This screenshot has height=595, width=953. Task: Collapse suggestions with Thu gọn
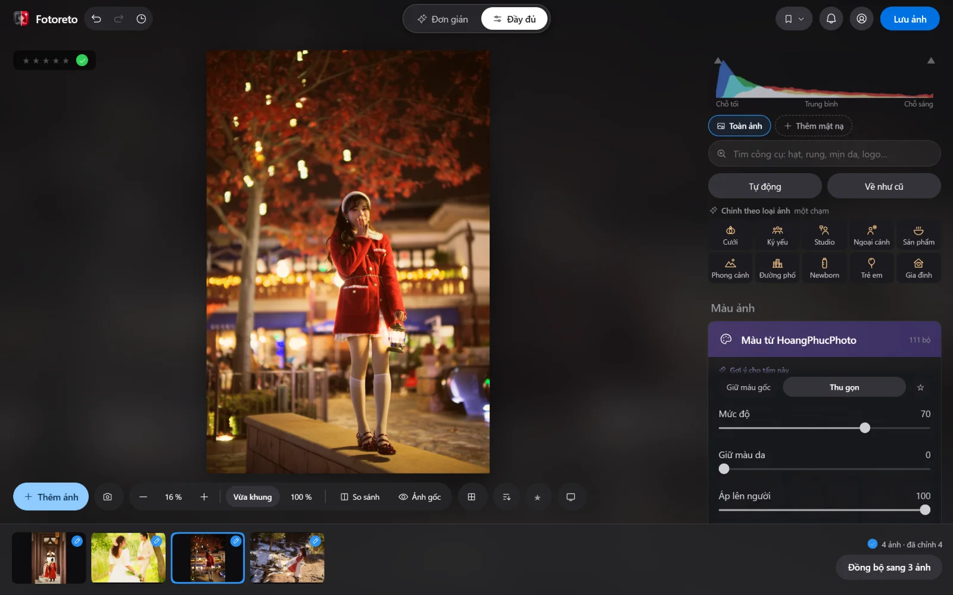click(x=844, y=387)
